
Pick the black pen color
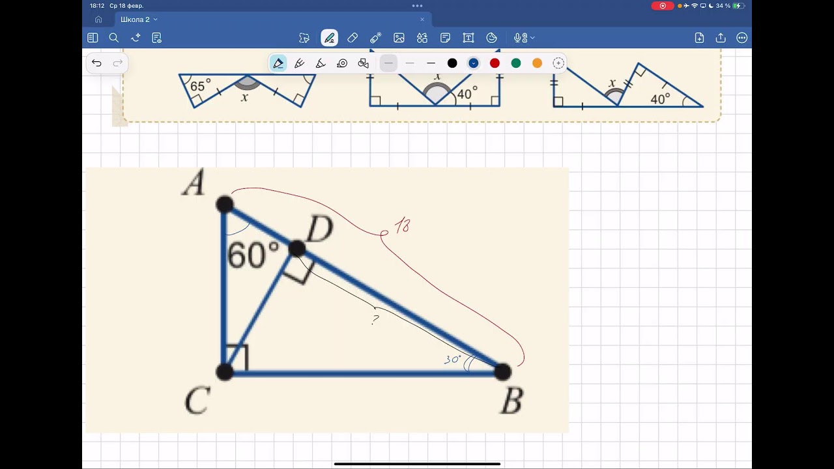(452, 63)
